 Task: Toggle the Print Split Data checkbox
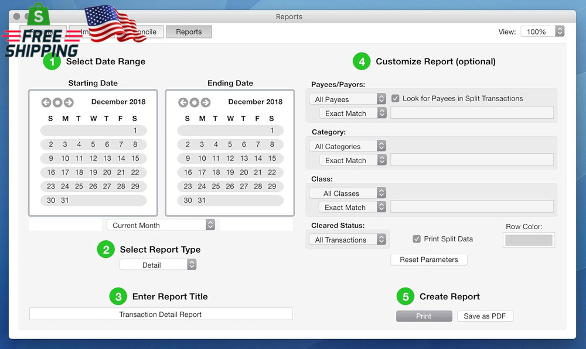[417, 239]
